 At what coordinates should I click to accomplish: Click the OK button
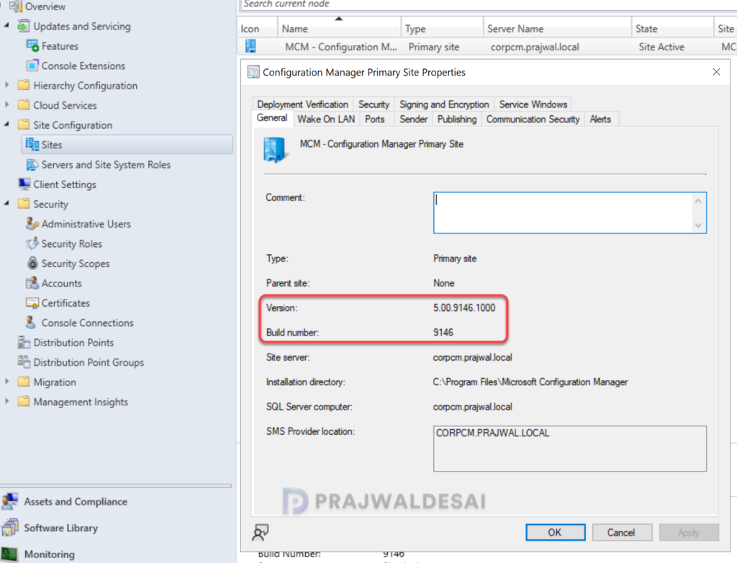[x=555, y=533]
